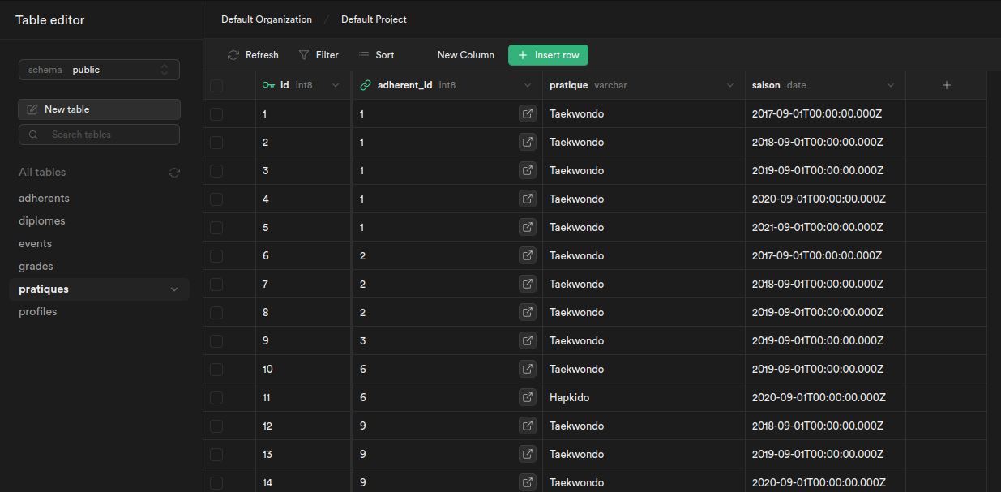Screen dimensions: 1001x492
Task: Open foreign key link in row 3
Action: coord(528,171)
